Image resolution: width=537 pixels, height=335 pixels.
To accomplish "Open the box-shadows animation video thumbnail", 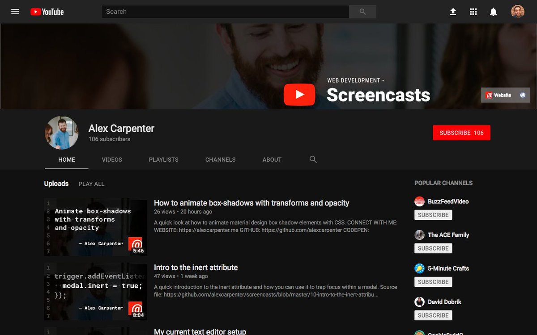I will pos(95,227).
